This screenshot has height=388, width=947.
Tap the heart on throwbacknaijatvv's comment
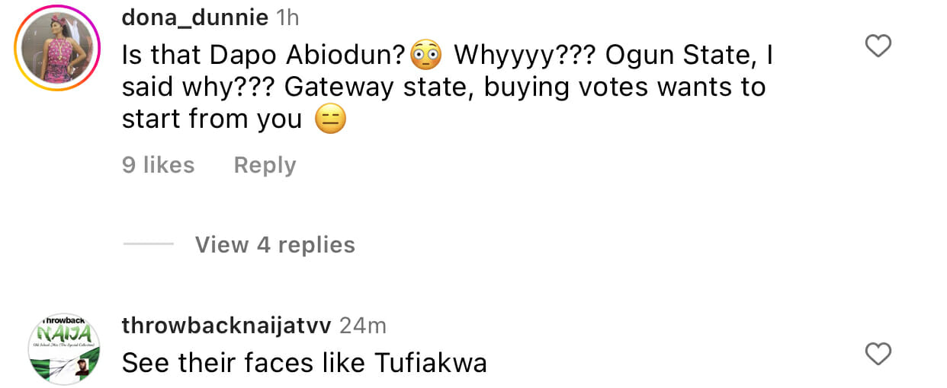(x=879, y=354)
